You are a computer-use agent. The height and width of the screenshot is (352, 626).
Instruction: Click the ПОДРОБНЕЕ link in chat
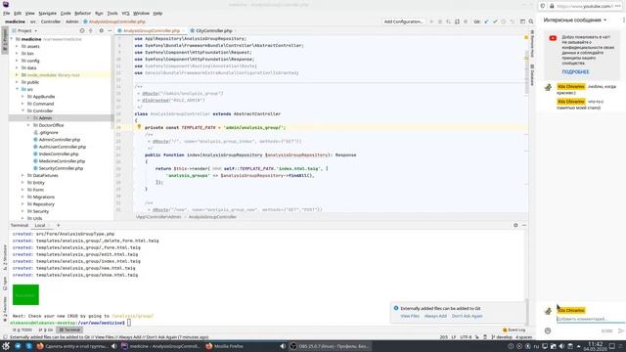point(575,71)
